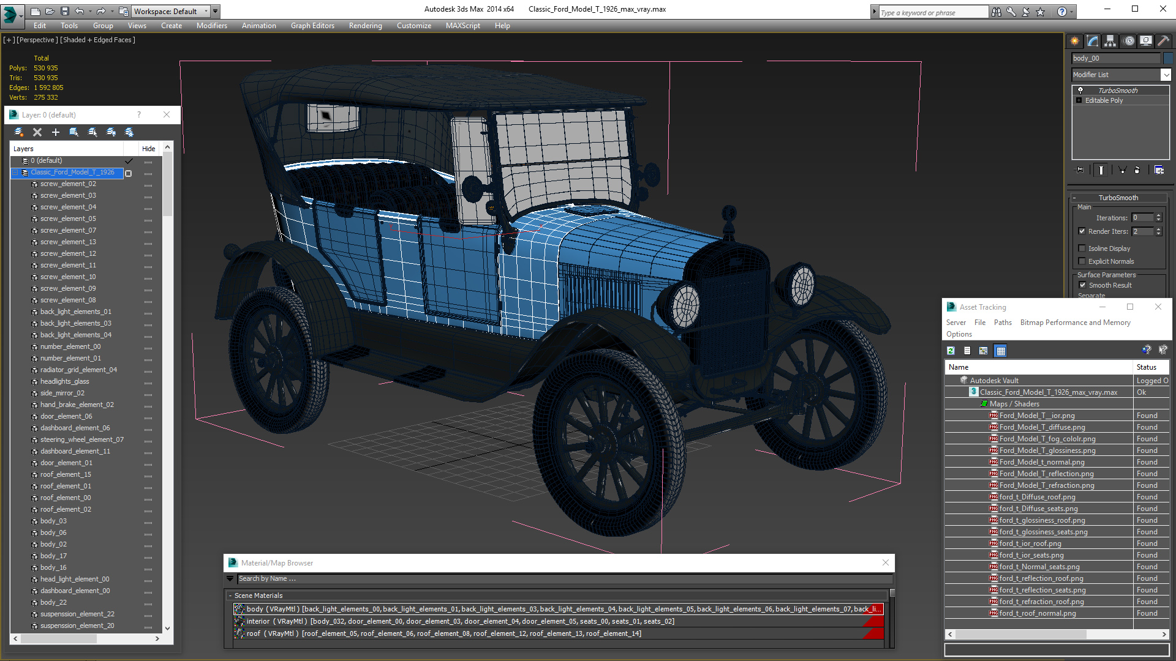
Task: Click the Save File floppy disk icon
Action: coord(64,11)
